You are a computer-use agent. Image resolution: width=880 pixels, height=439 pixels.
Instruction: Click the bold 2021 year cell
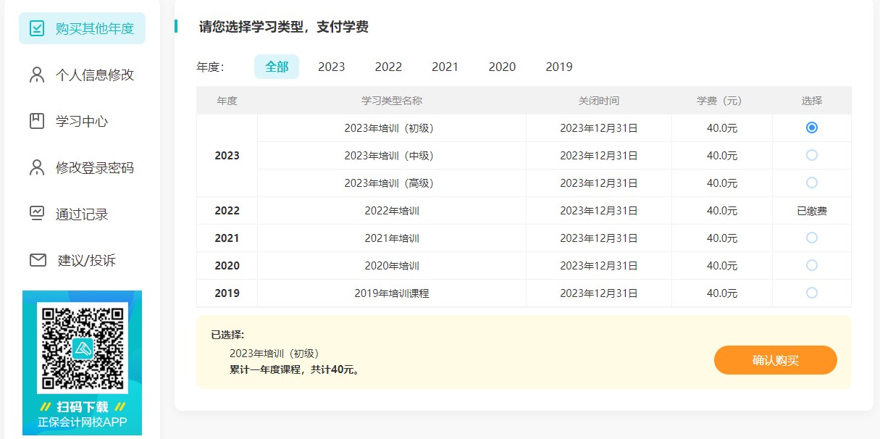click(227, 238)
